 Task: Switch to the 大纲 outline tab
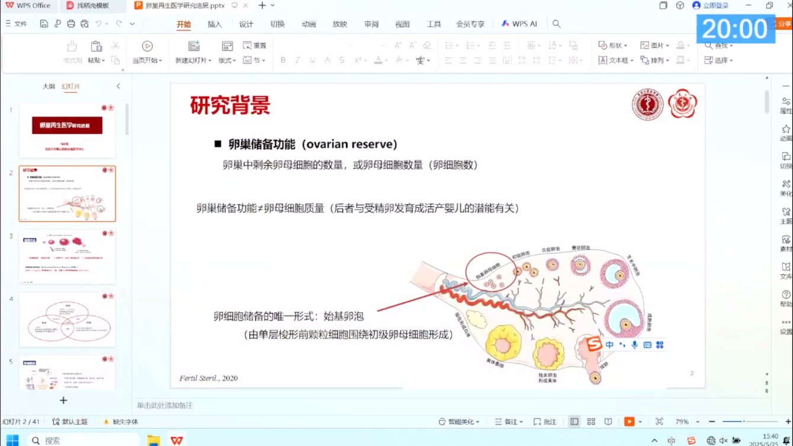pyautogui.click(x=49, y=86)
